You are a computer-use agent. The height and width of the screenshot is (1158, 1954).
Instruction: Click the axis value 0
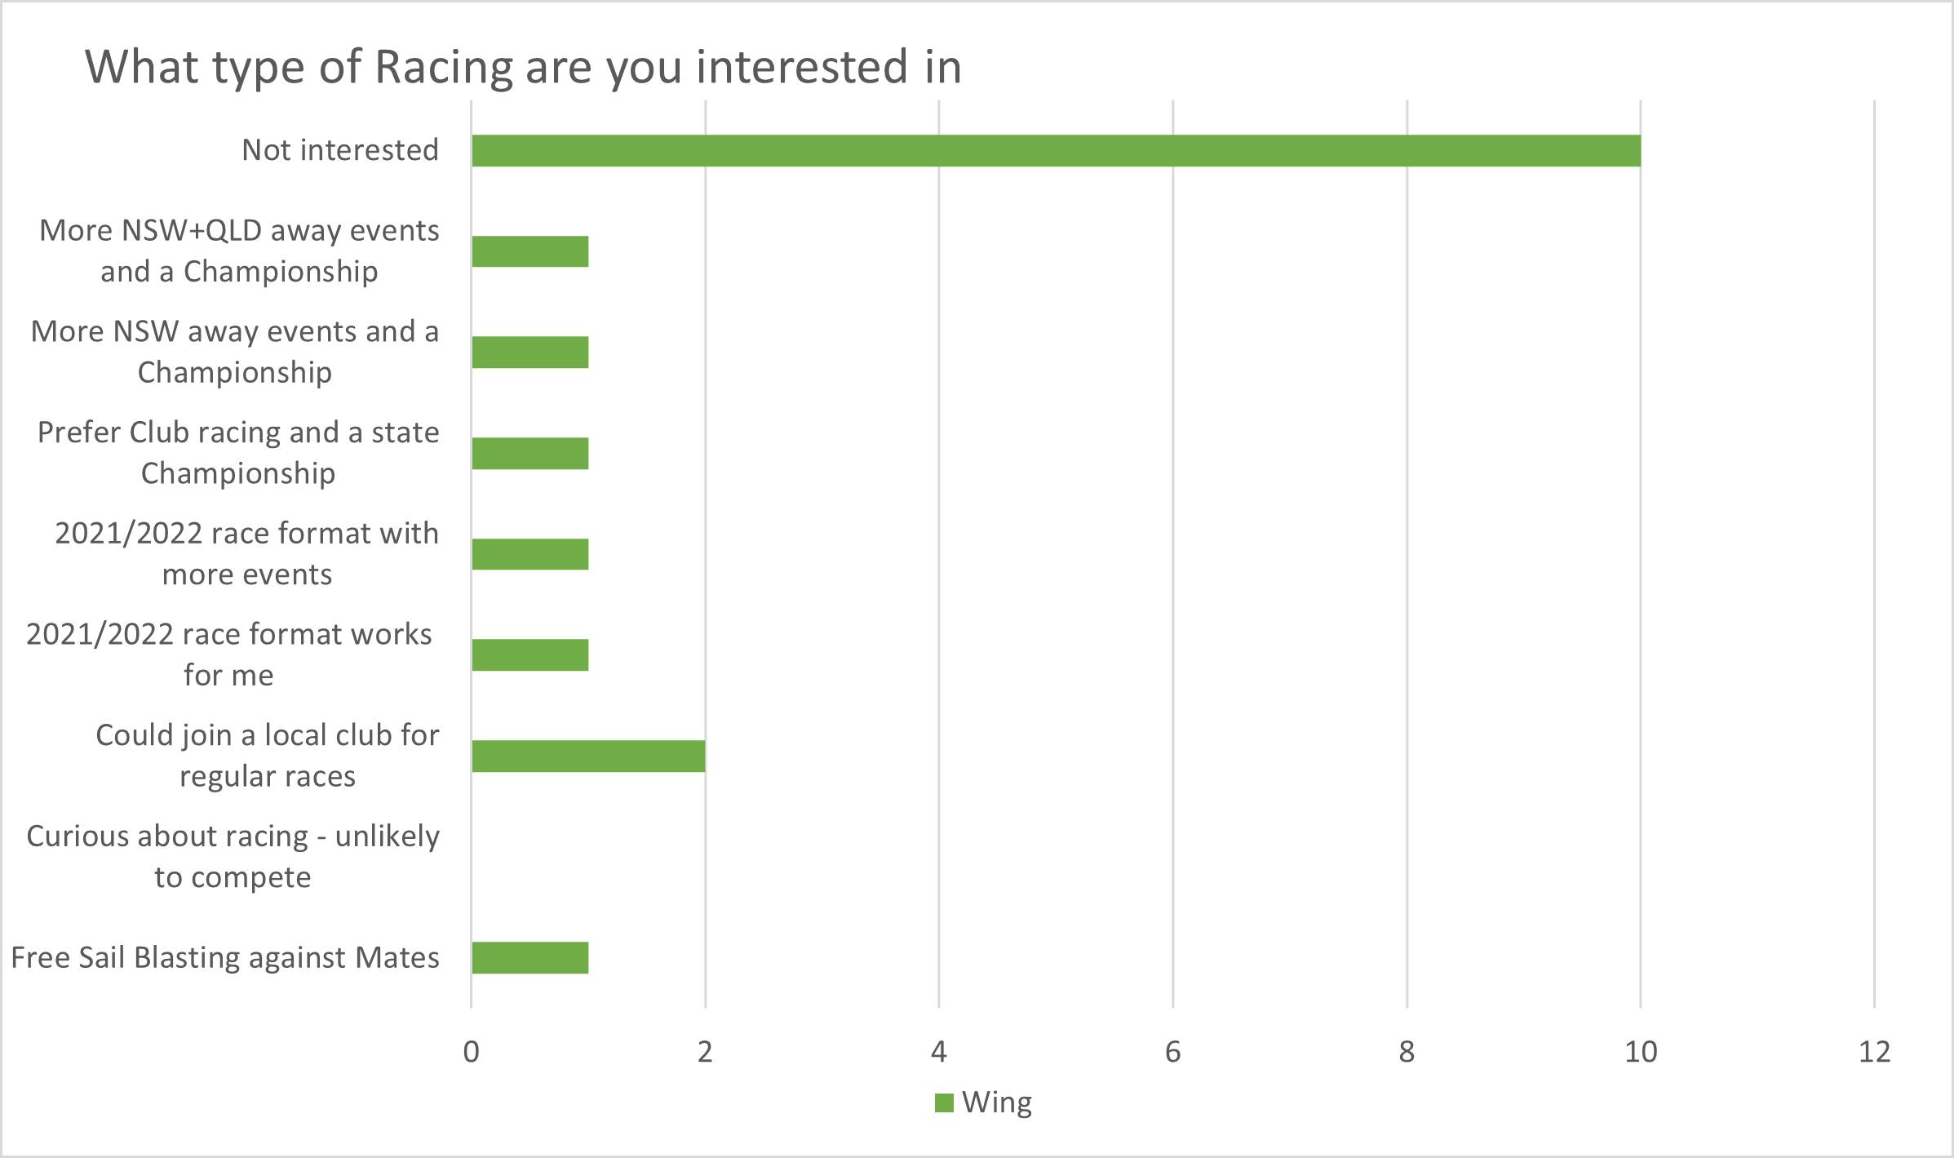tap(471, 1052)
